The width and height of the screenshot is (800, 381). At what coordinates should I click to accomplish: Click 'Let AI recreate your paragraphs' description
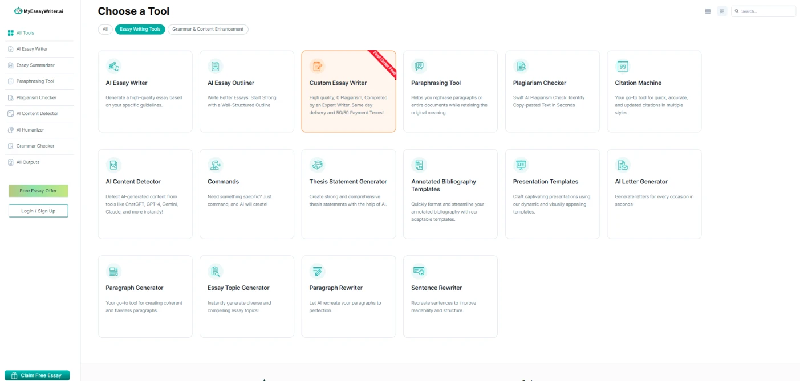(346, 306)
